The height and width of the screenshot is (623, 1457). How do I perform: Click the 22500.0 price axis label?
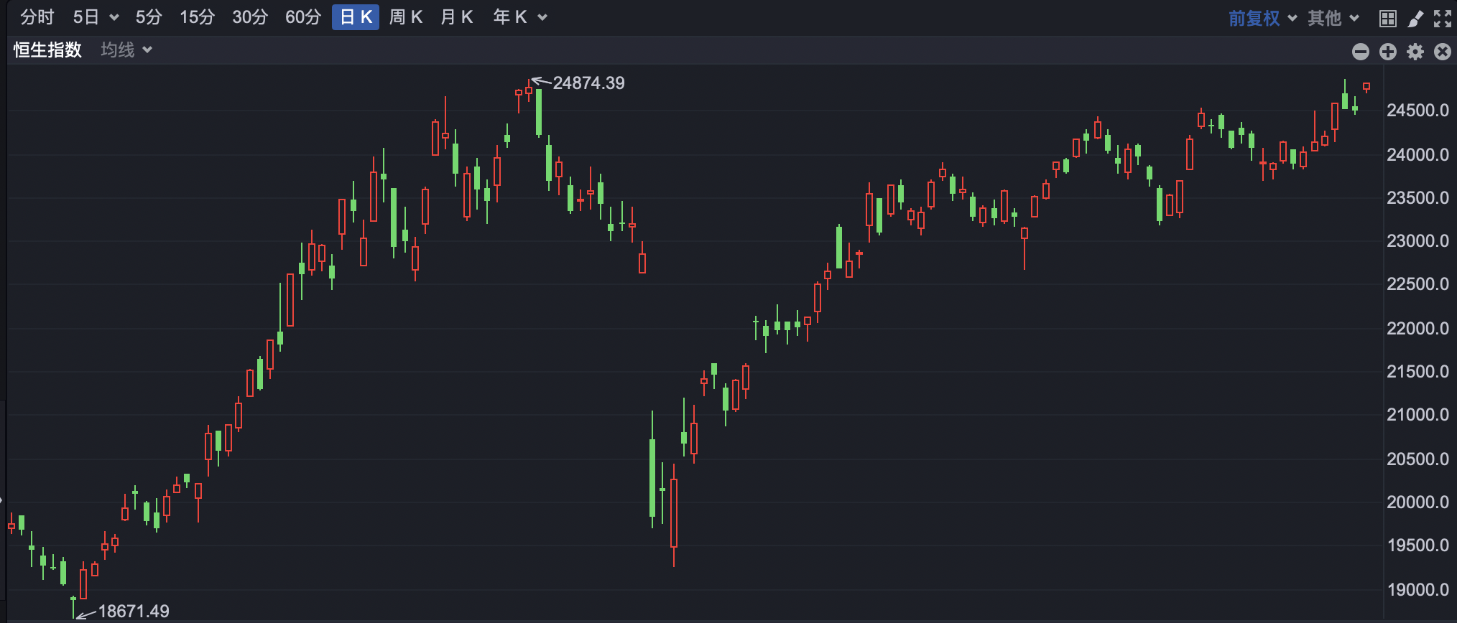click(x=1417, y=284)
